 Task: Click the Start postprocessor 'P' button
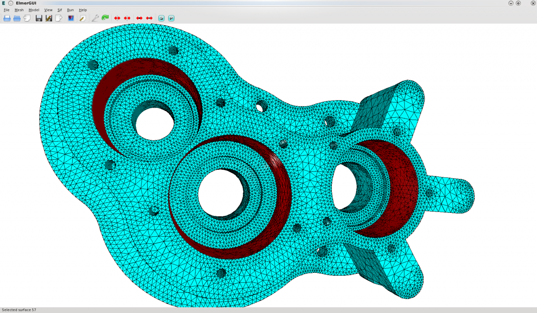(171, 18)
